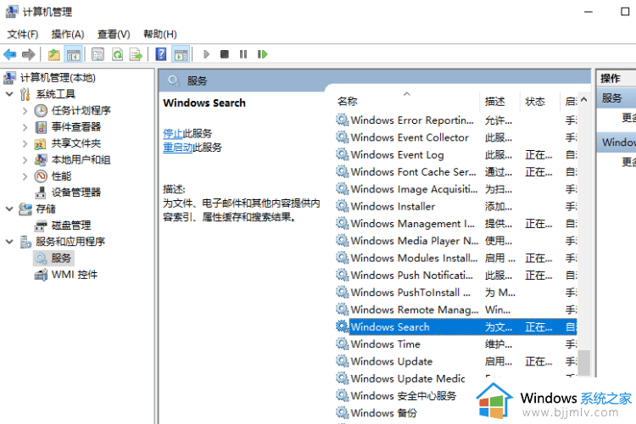Open the 文件(F) menu

tap(23, 34)
